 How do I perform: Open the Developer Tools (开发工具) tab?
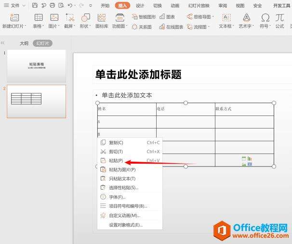click(x=281, y=6)
